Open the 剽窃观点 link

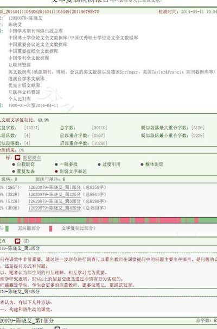click(x=32, y=157)
